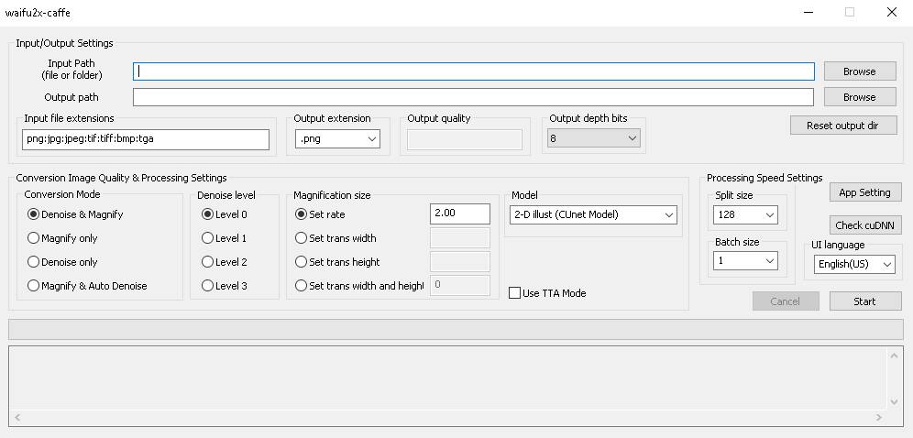Click the log area scroll down arrow
This screenshot has width=913, height=438.
coord(895,402)
